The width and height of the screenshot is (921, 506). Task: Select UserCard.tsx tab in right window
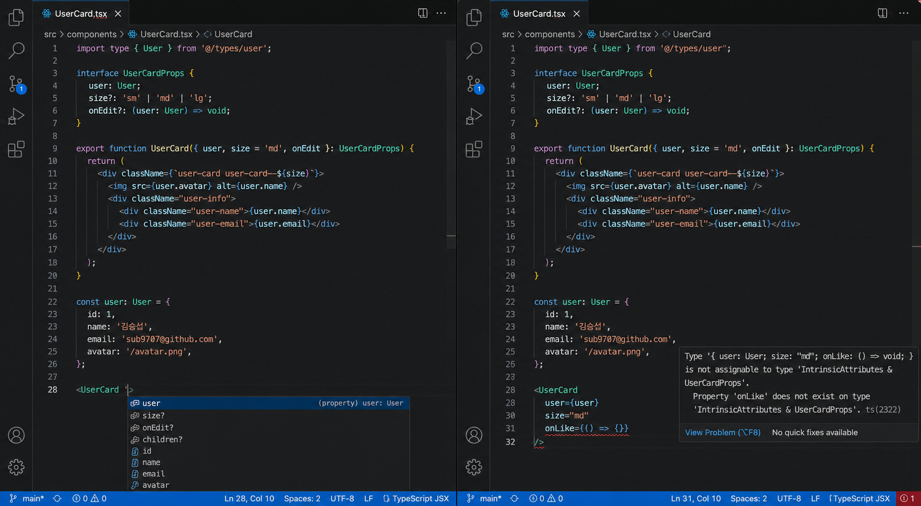click(x=539, y=14)
